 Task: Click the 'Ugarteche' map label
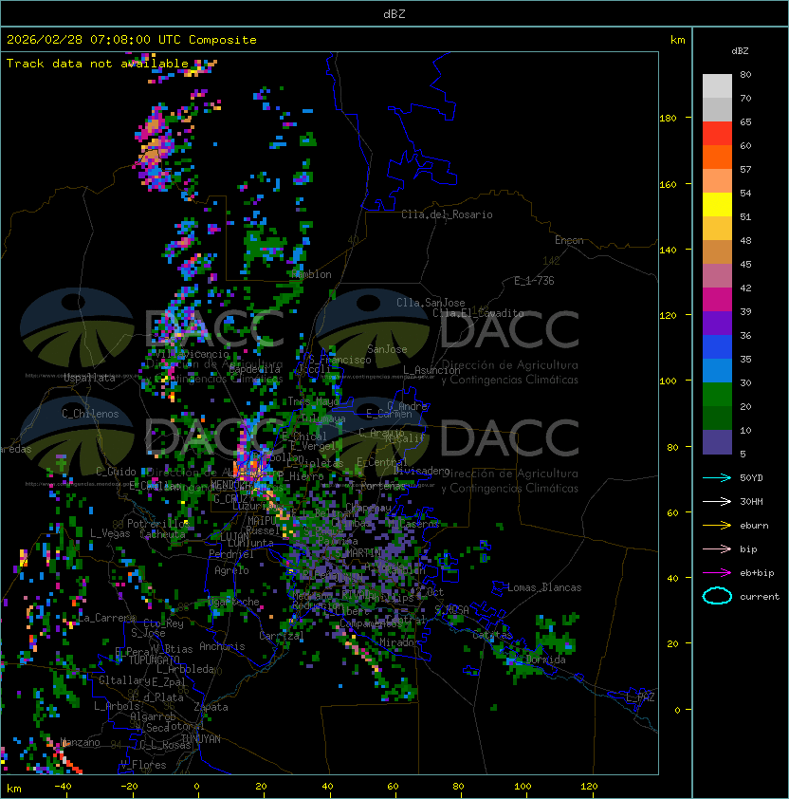click(x=234, y=602)
